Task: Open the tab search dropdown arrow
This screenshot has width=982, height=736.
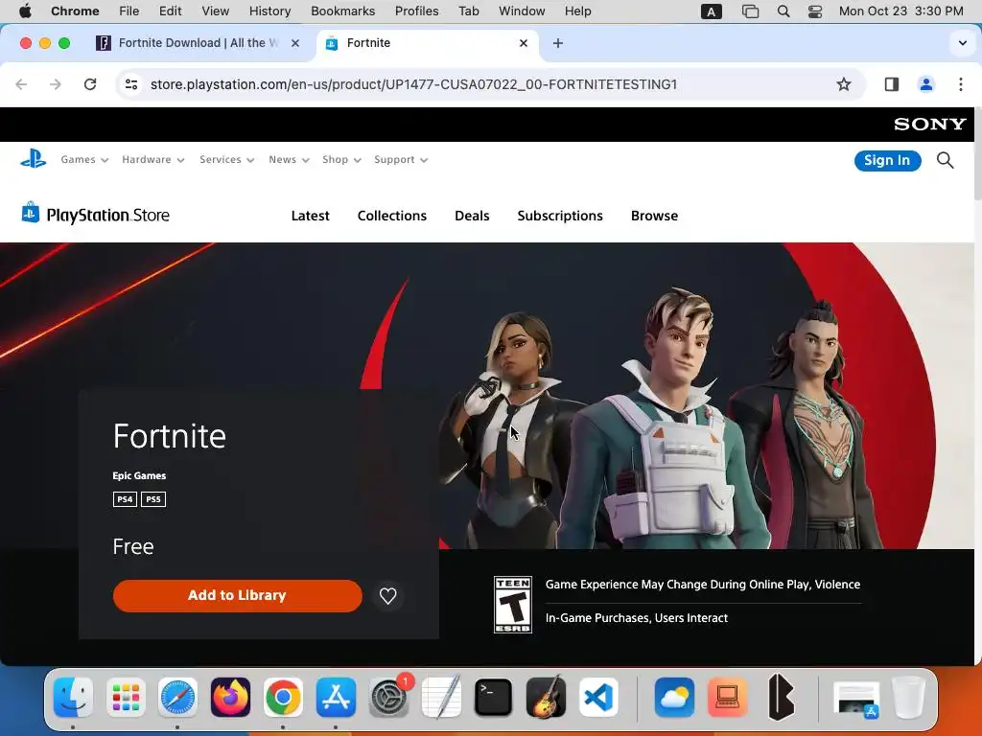Action: click(x=962, y=43)
